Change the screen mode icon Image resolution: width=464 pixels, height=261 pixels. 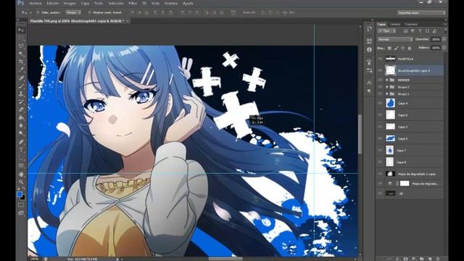(x=21, y=212)
